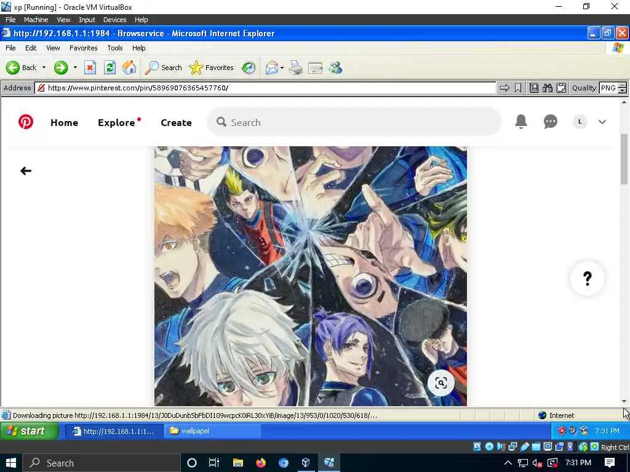Open Pinterest notifications bell
This screenshot has width=630, height=472.
click(520, 121)
